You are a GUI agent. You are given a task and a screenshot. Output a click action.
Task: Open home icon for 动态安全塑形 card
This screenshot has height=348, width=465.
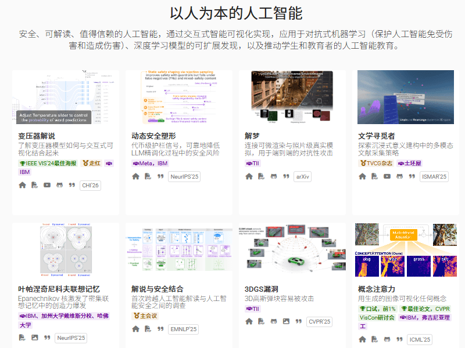pos(135,177)
